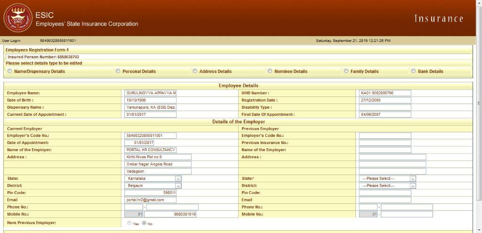Click previous Name of the Employer field
Screen dimensions: 482x233
point(385,150)
